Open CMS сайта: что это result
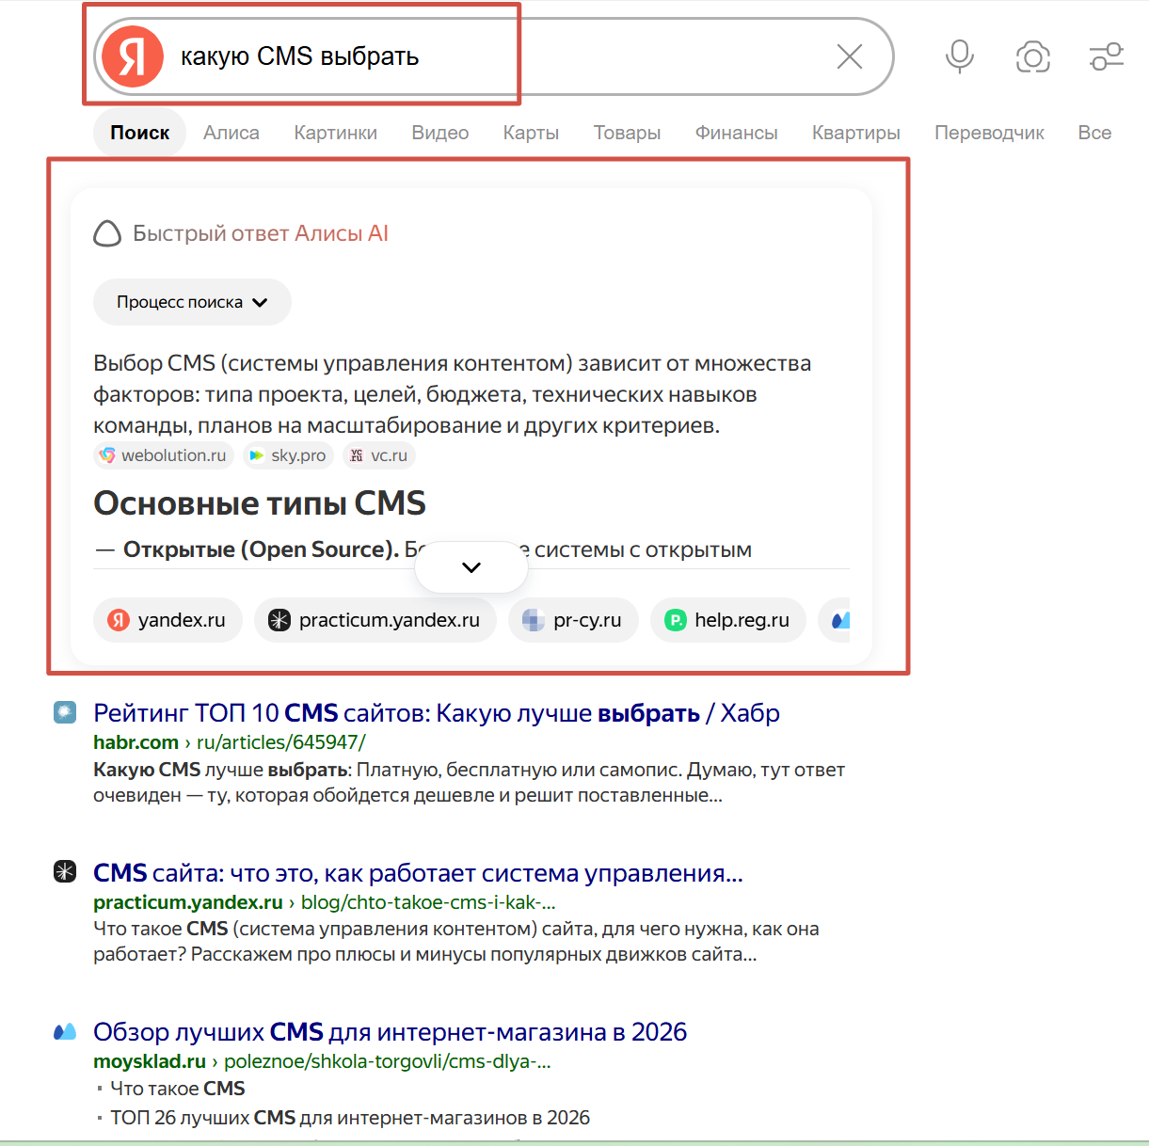Viewport: 1149px width, 1146px height. pyautogui.click(x=418, y=873)
